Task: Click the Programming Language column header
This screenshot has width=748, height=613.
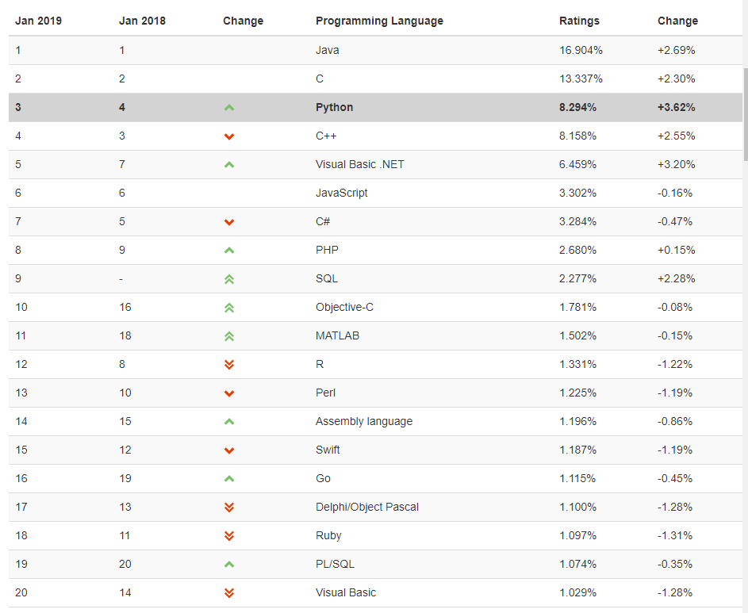Action: tap(379, 21)
